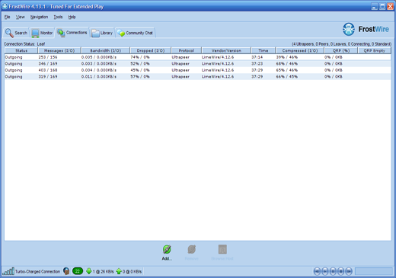This screenshot has width=396, height=278.
Task: Click the FrostWire logo
Action: tap(366, 29)
